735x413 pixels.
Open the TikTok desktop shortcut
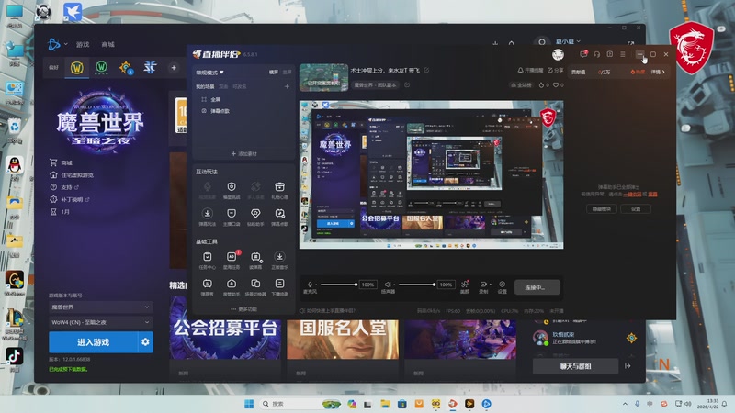[x=15, y=358]
